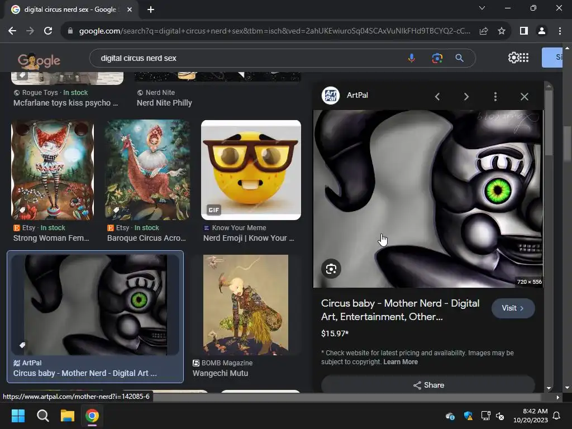Screen dimensions: 572x429
Task: Open Windows taskbar search
Action: point(42,416)
